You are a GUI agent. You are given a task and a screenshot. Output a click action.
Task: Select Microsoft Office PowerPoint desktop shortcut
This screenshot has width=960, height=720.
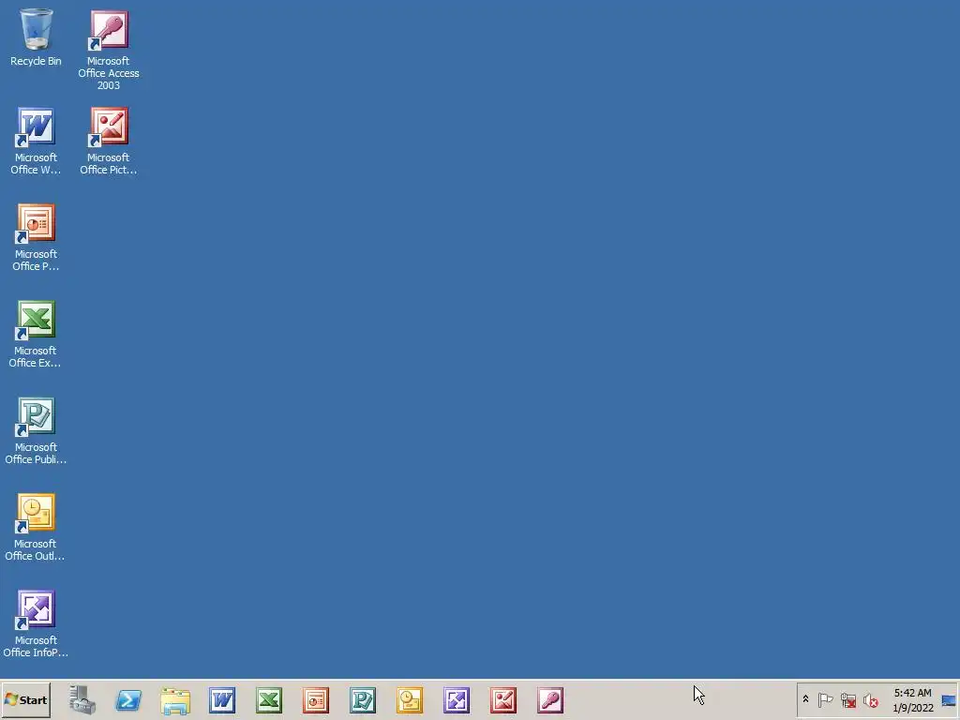[x=36, y=237]
